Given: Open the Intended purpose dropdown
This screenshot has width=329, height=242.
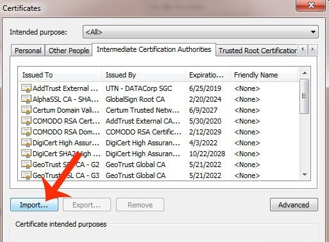Looking at the screenshot, I should [201, 32].
